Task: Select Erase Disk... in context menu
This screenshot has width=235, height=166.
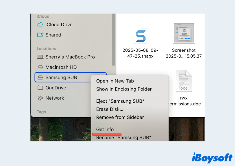Action: pos(110,109)
